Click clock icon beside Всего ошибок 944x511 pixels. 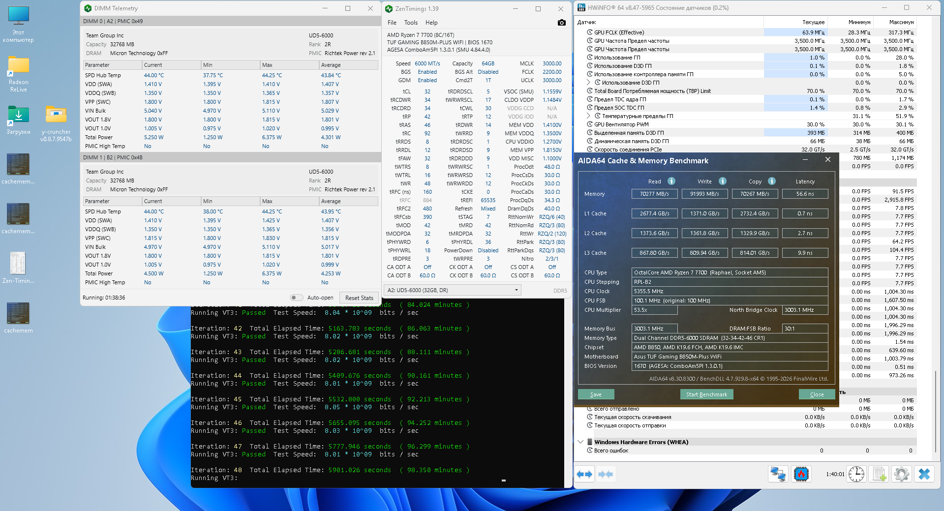coord(590,451)
